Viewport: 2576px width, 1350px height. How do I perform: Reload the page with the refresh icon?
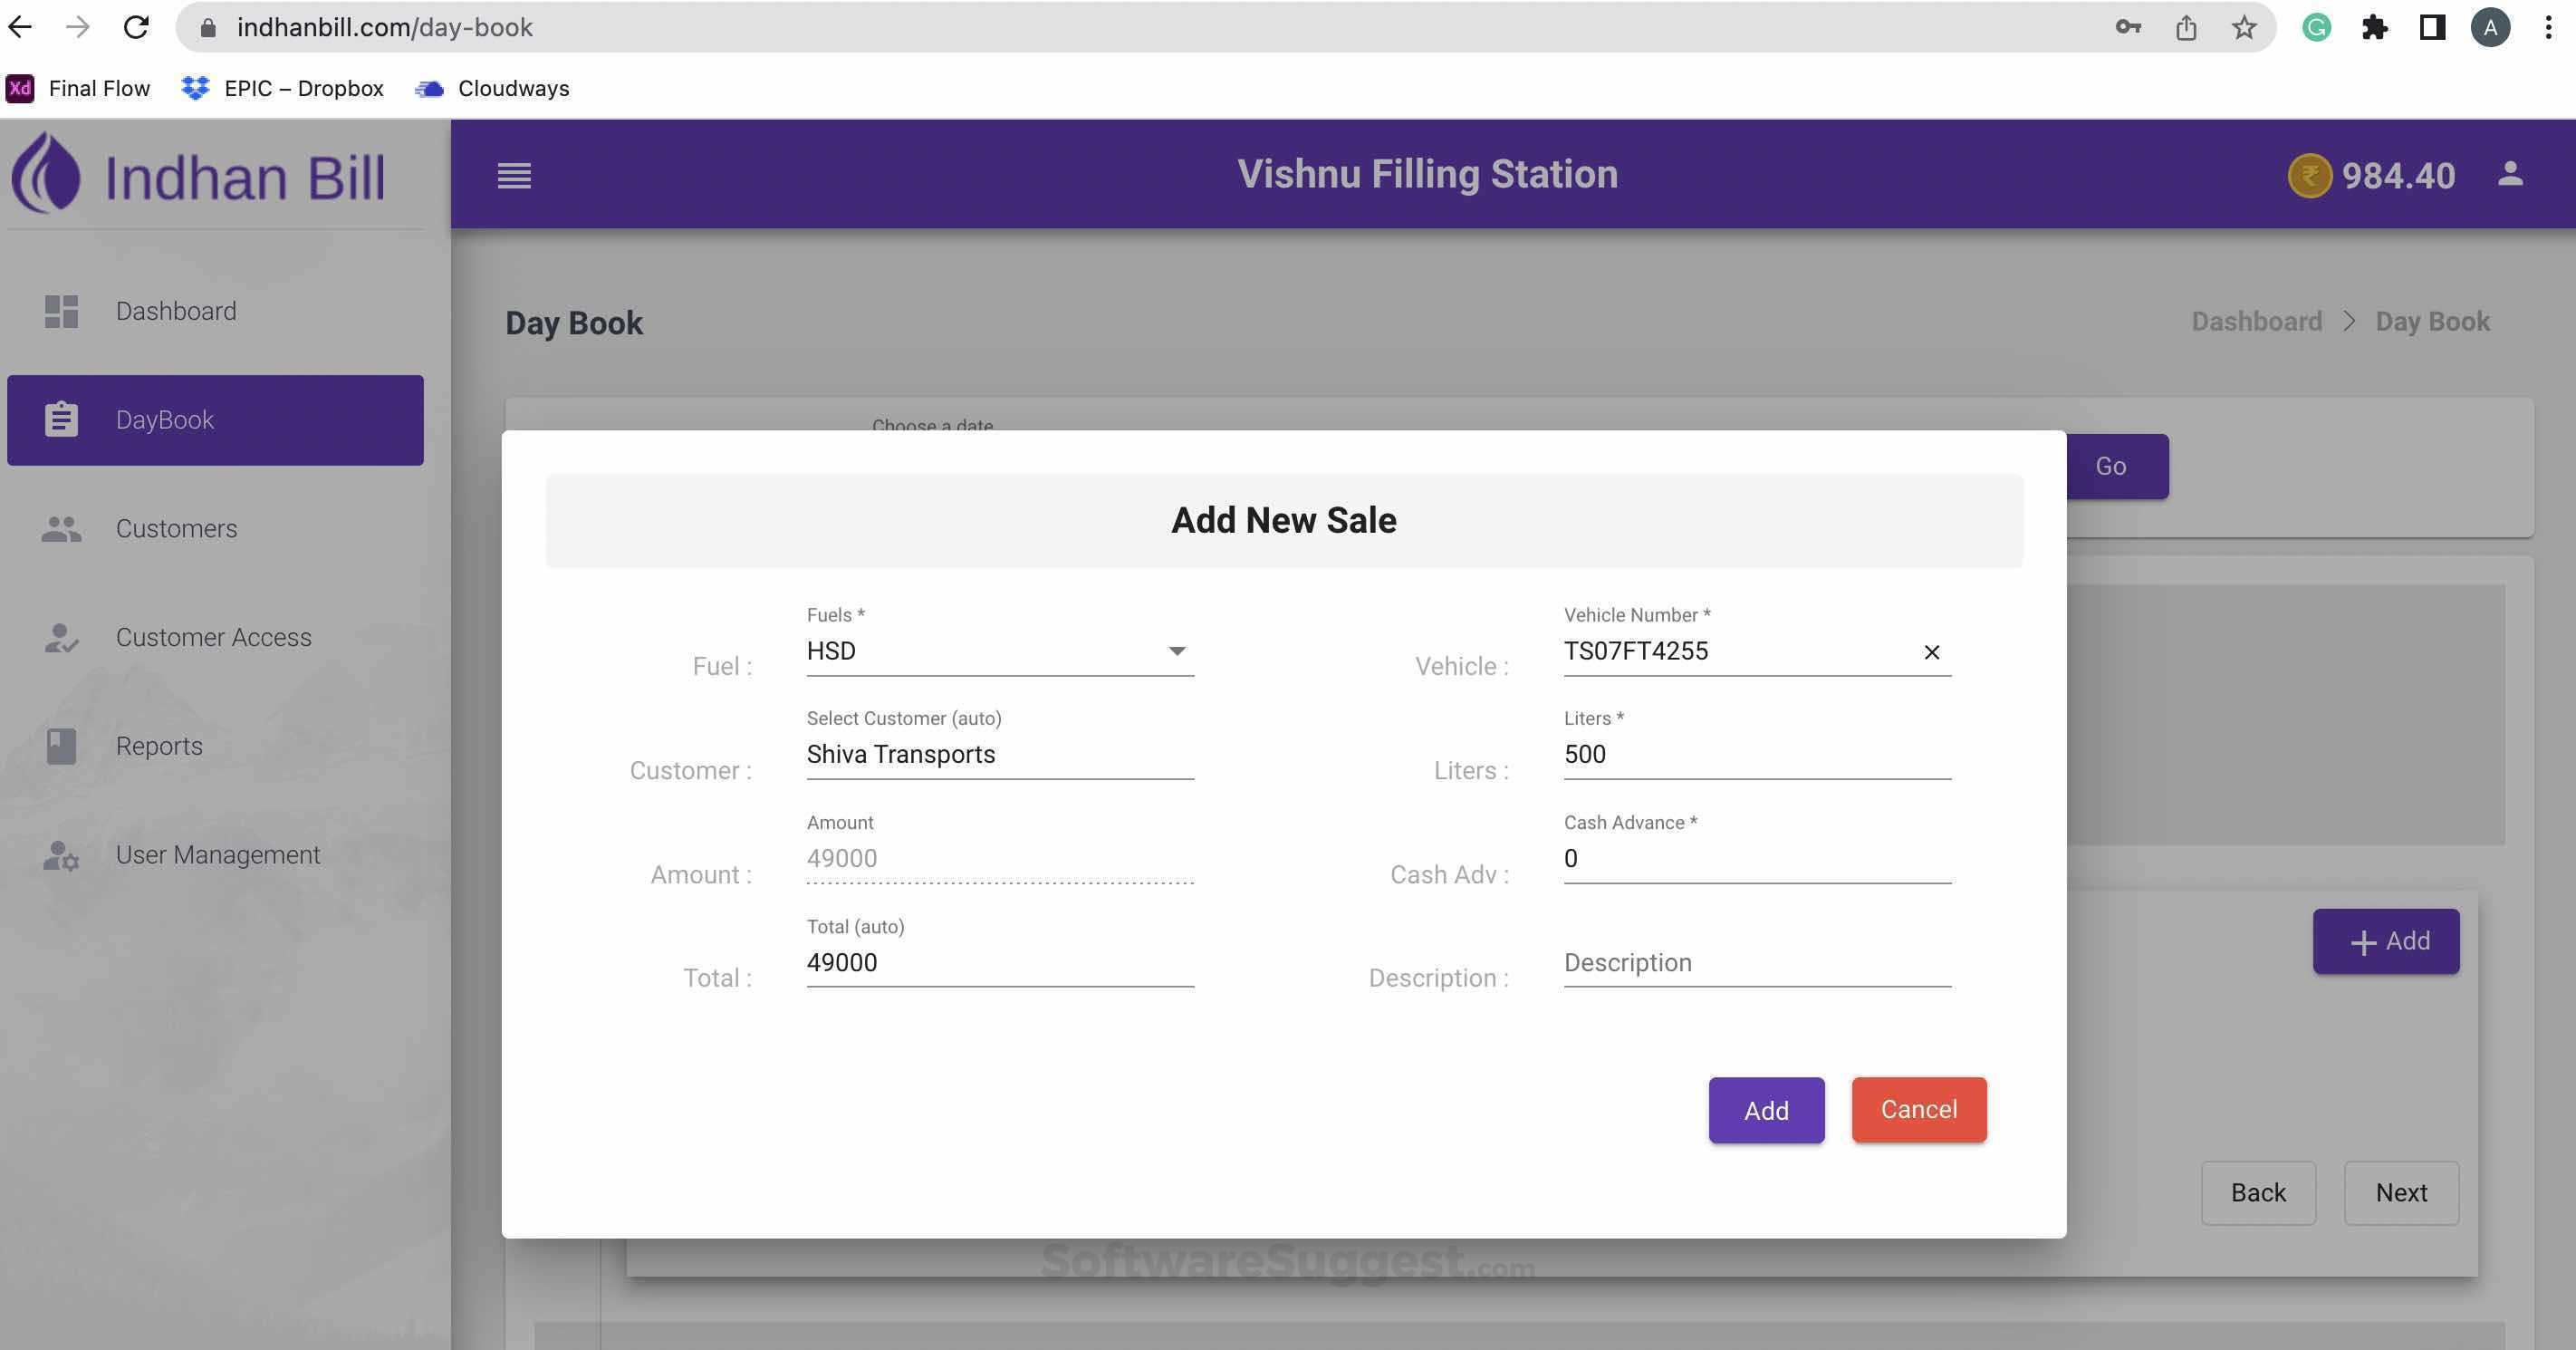coord(136,28)
